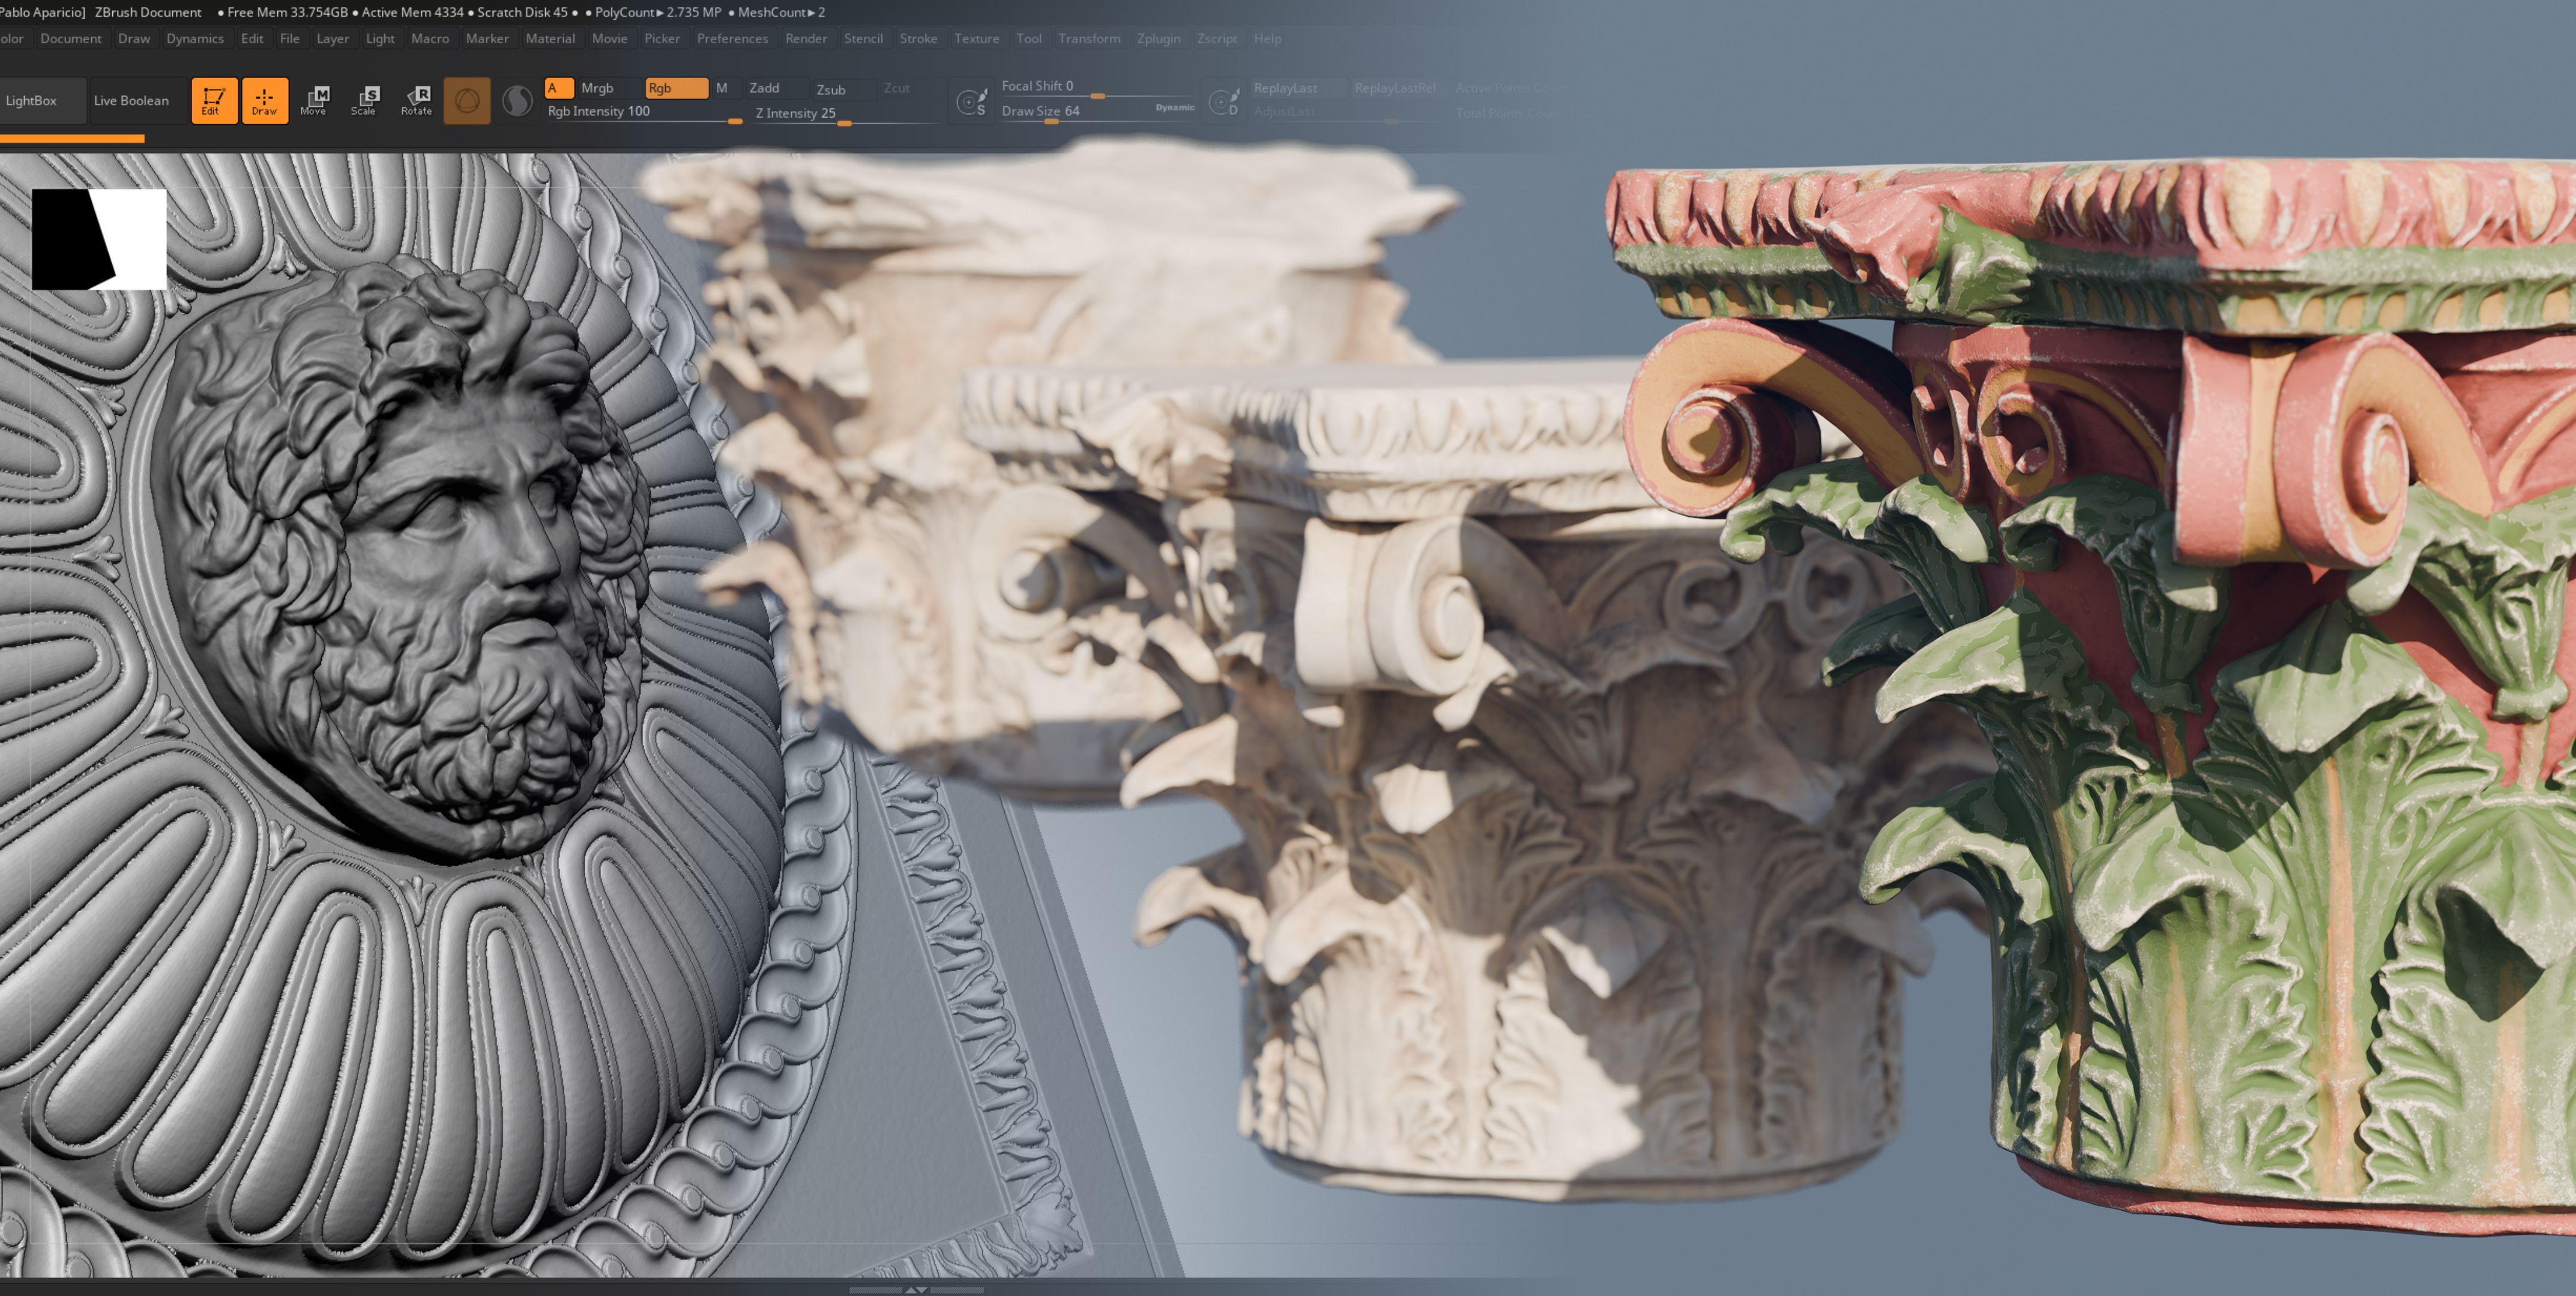
Task: Activate the Draw mode icon
Action: tap(264, 100)
